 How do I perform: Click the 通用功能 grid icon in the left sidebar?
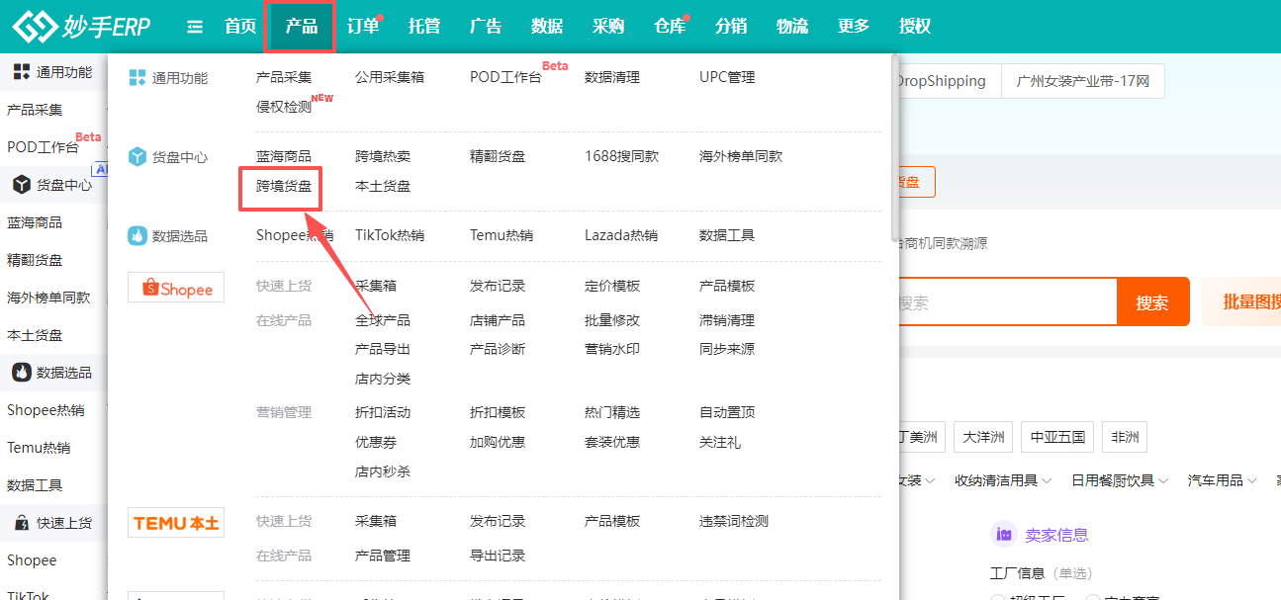click(x=20, y=72)
